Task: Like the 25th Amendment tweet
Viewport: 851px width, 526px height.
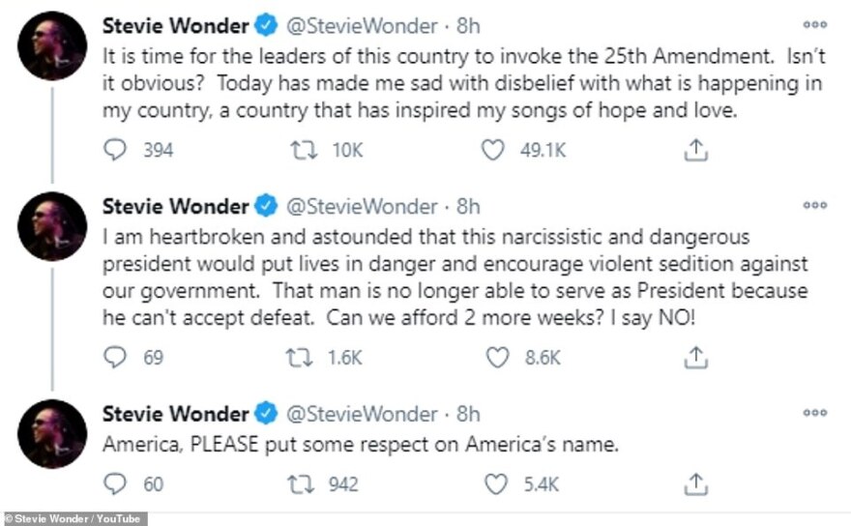Action: pos(493,150)
